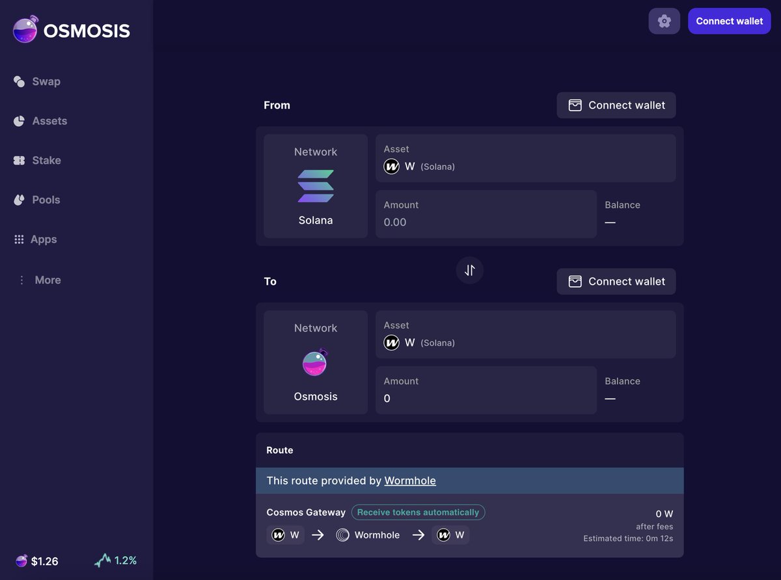This screenshot has height=580, width=781.
Task: Click the Wormhole route step icon
Action: pyautogui.click(x=343, y=535)
